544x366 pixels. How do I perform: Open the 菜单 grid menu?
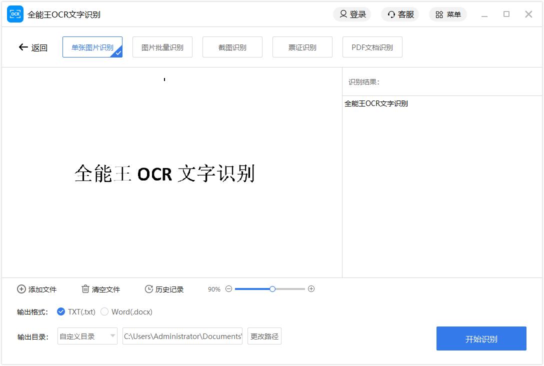(439, 14)
